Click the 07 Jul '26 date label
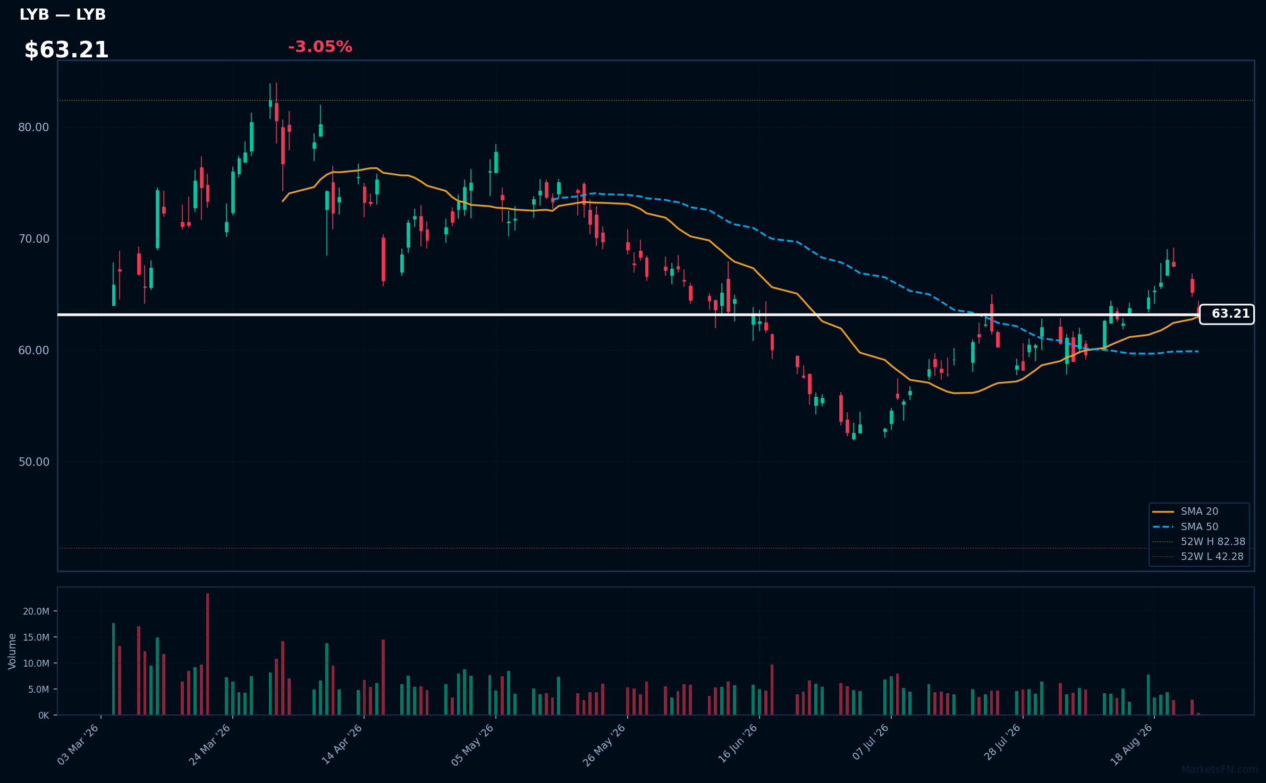Viewport: 1266px width, 783px height. 871,743
